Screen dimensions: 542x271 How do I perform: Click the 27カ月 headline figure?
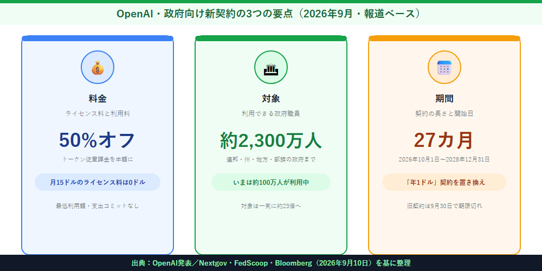(x=444, y=140)
